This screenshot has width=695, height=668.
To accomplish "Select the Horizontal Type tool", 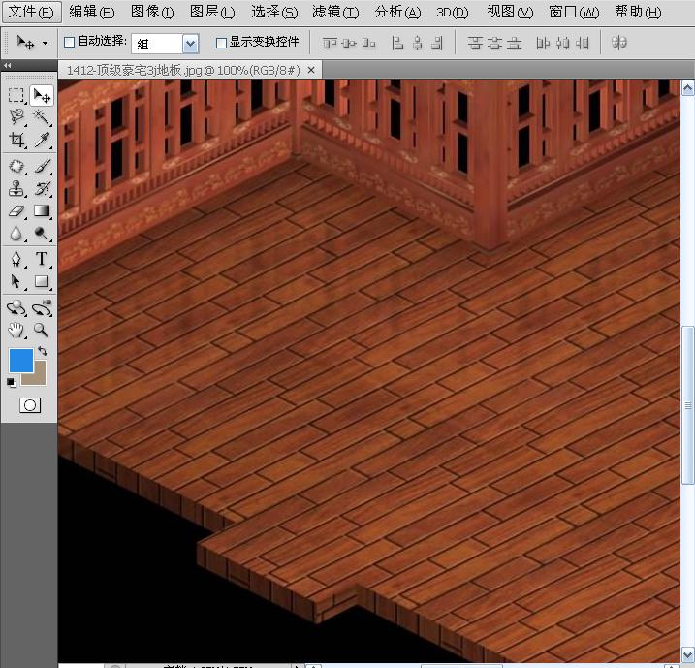I will pyautogui.click(x=42, y=259).
